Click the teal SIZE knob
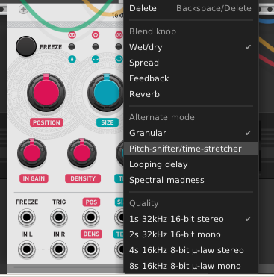274x277 pixels. click(x=107, y=93)
